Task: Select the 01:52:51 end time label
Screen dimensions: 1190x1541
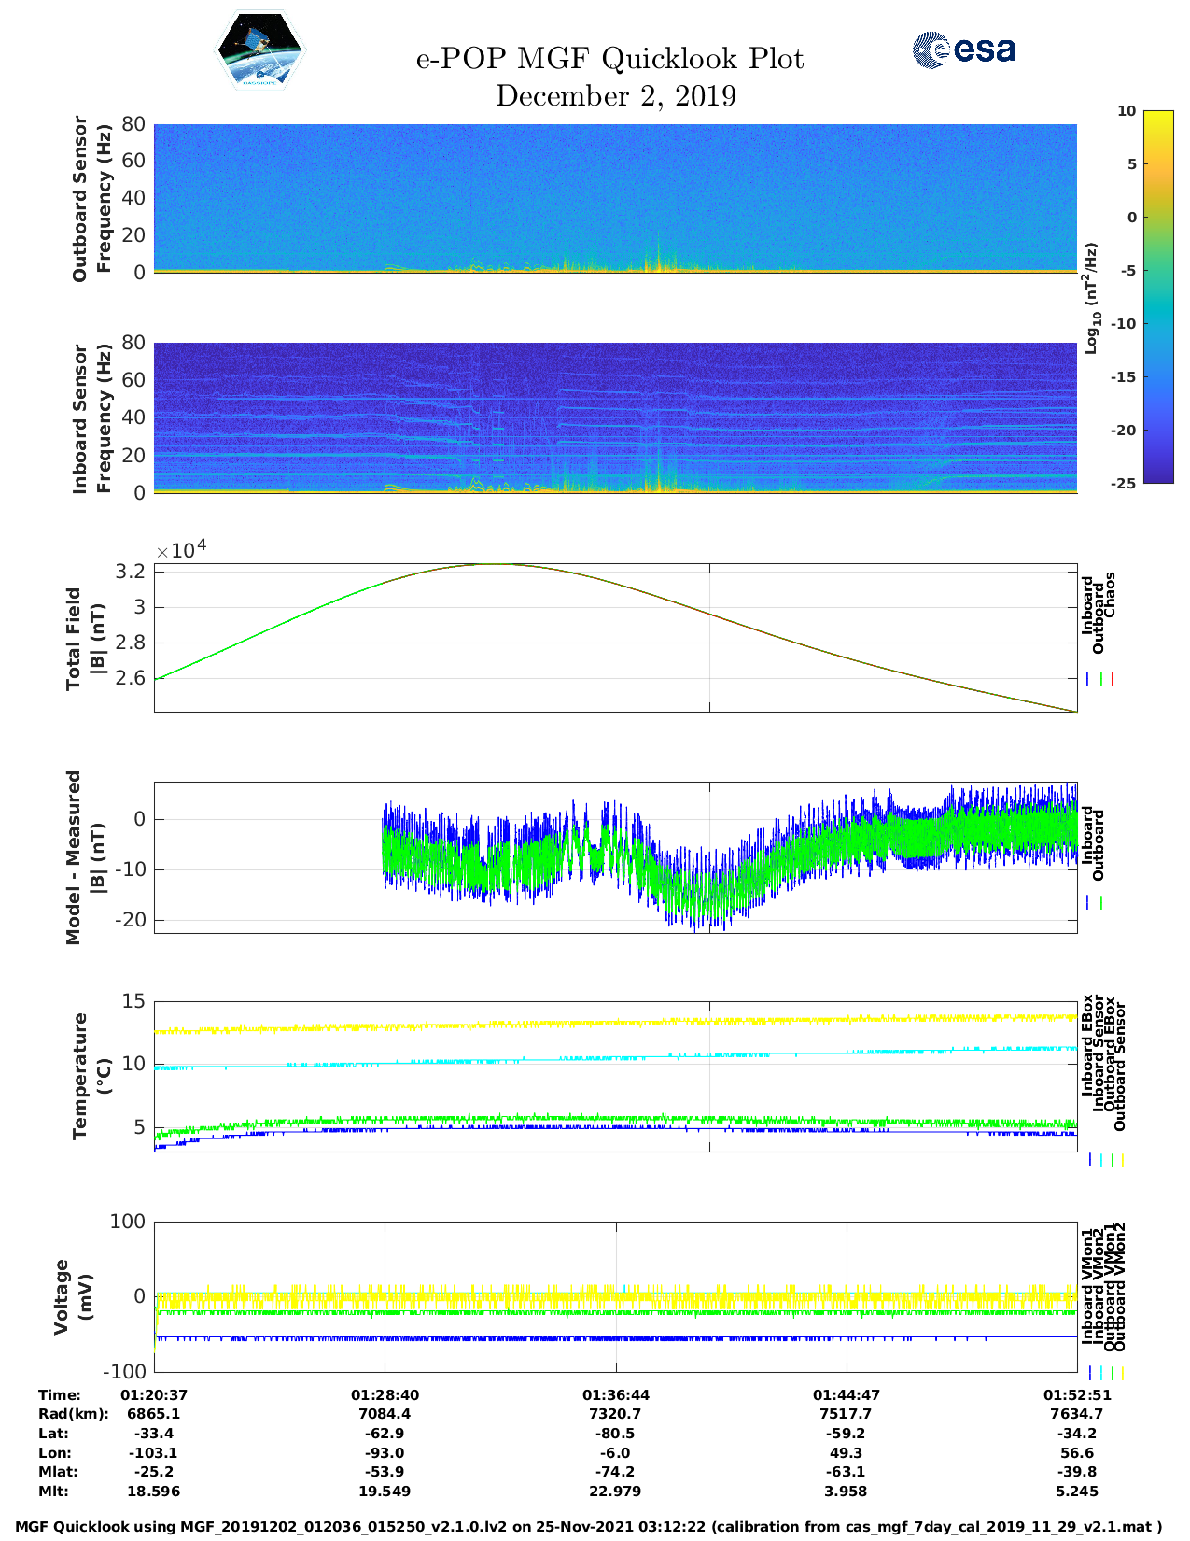Action: [1076, 1395]
